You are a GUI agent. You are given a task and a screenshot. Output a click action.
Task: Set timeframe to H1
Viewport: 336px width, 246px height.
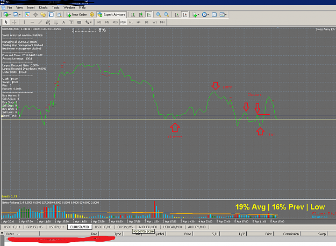point(131,22)
